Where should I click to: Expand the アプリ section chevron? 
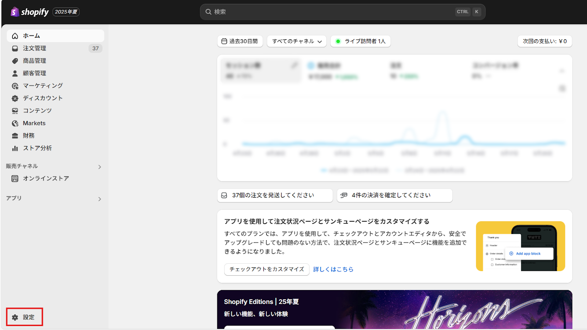[x=99, y=199]
